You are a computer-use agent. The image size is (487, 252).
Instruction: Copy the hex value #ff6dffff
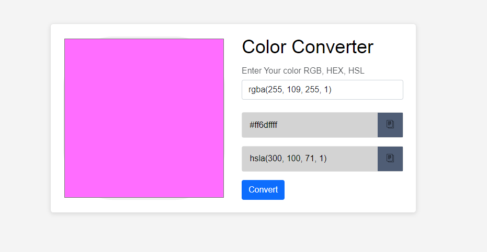390,125
